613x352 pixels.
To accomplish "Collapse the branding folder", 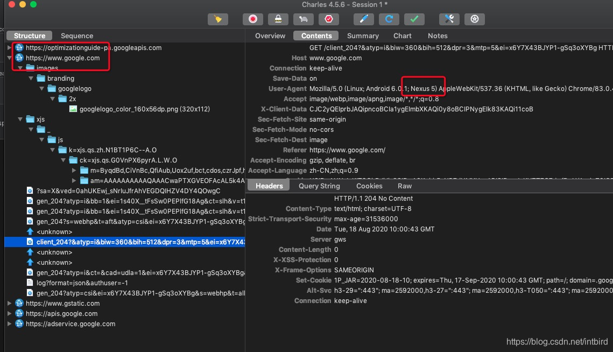I will click(x=31, y=78).
